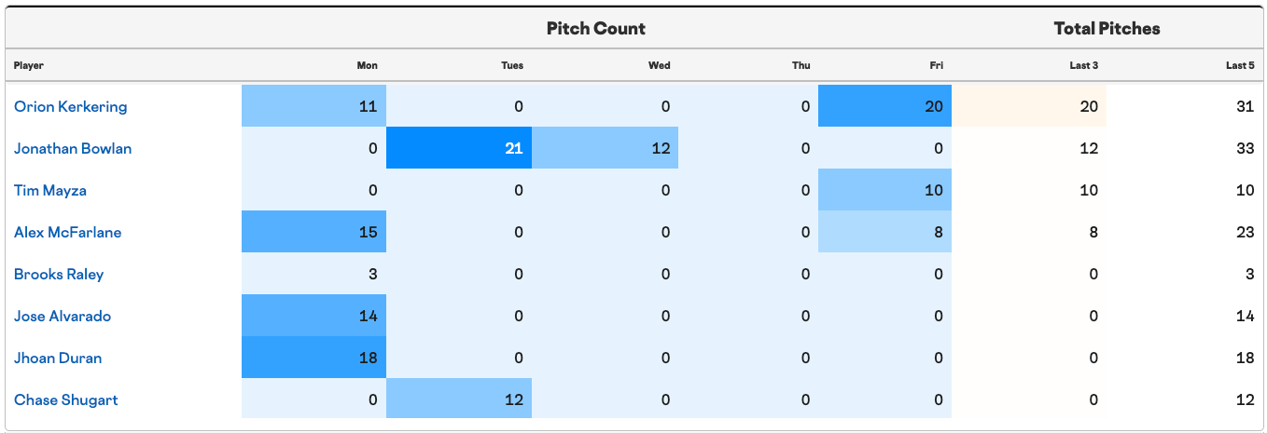Click the Player column header

(29, 65)
